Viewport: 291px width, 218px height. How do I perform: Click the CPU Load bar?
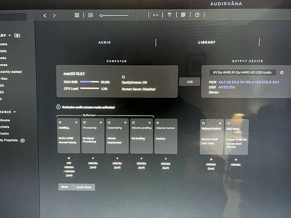pos(90,89)
